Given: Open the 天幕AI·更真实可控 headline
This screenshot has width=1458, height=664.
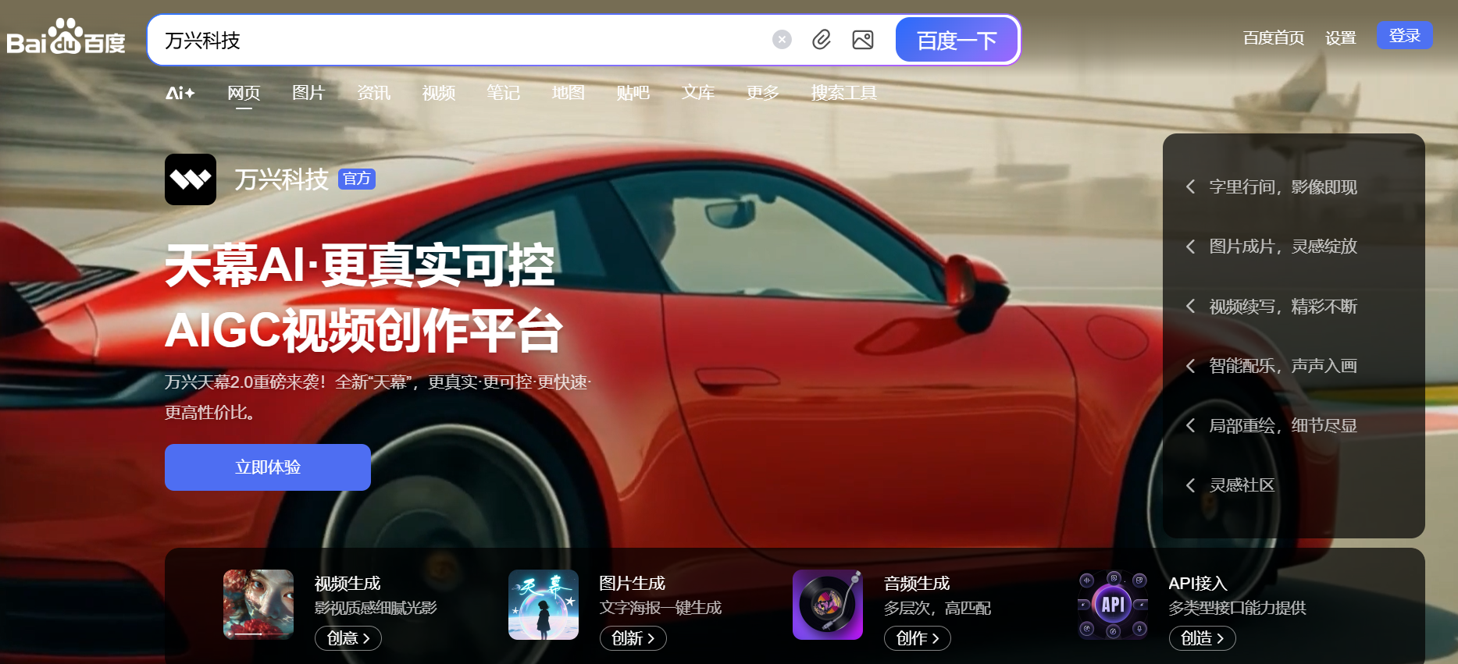Looking at the screenshot, I should (360, 266).
